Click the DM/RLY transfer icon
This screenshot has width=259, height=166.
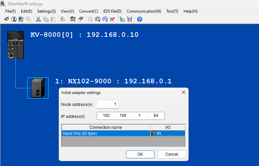[x=98, y=19]
